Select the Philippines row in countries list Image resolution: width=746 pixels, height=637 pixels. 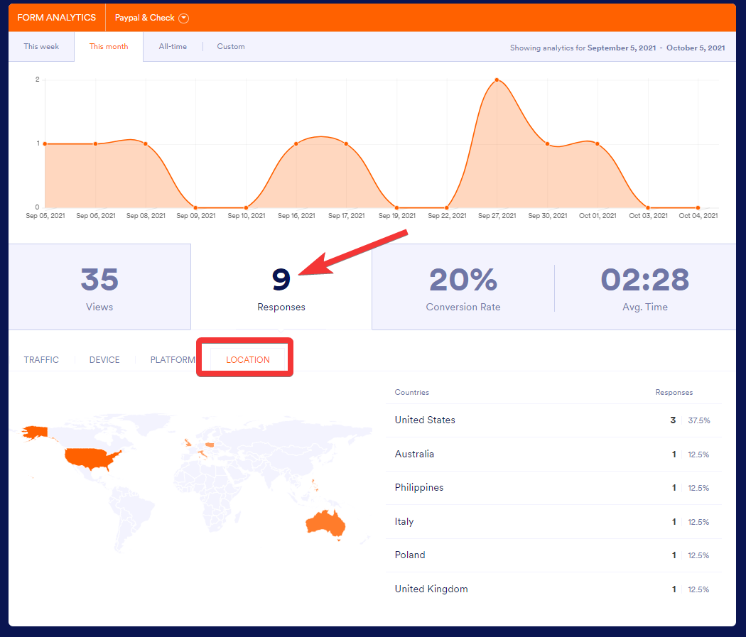click(x=553, y=488)
